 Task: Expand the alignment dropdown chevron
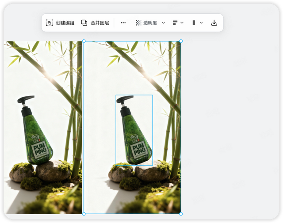pyautogui.click(x=182, y=23)
